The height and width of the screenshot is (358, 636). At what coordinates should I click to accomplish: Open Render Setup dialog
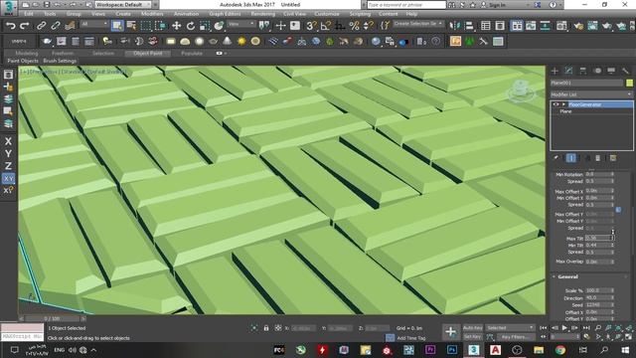coord(578,26)
